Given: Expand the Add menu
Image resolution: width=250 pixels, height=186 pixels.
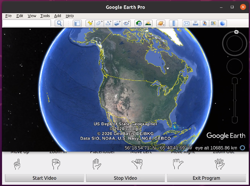Looking at the screenshot, I should tap(58, 16).
